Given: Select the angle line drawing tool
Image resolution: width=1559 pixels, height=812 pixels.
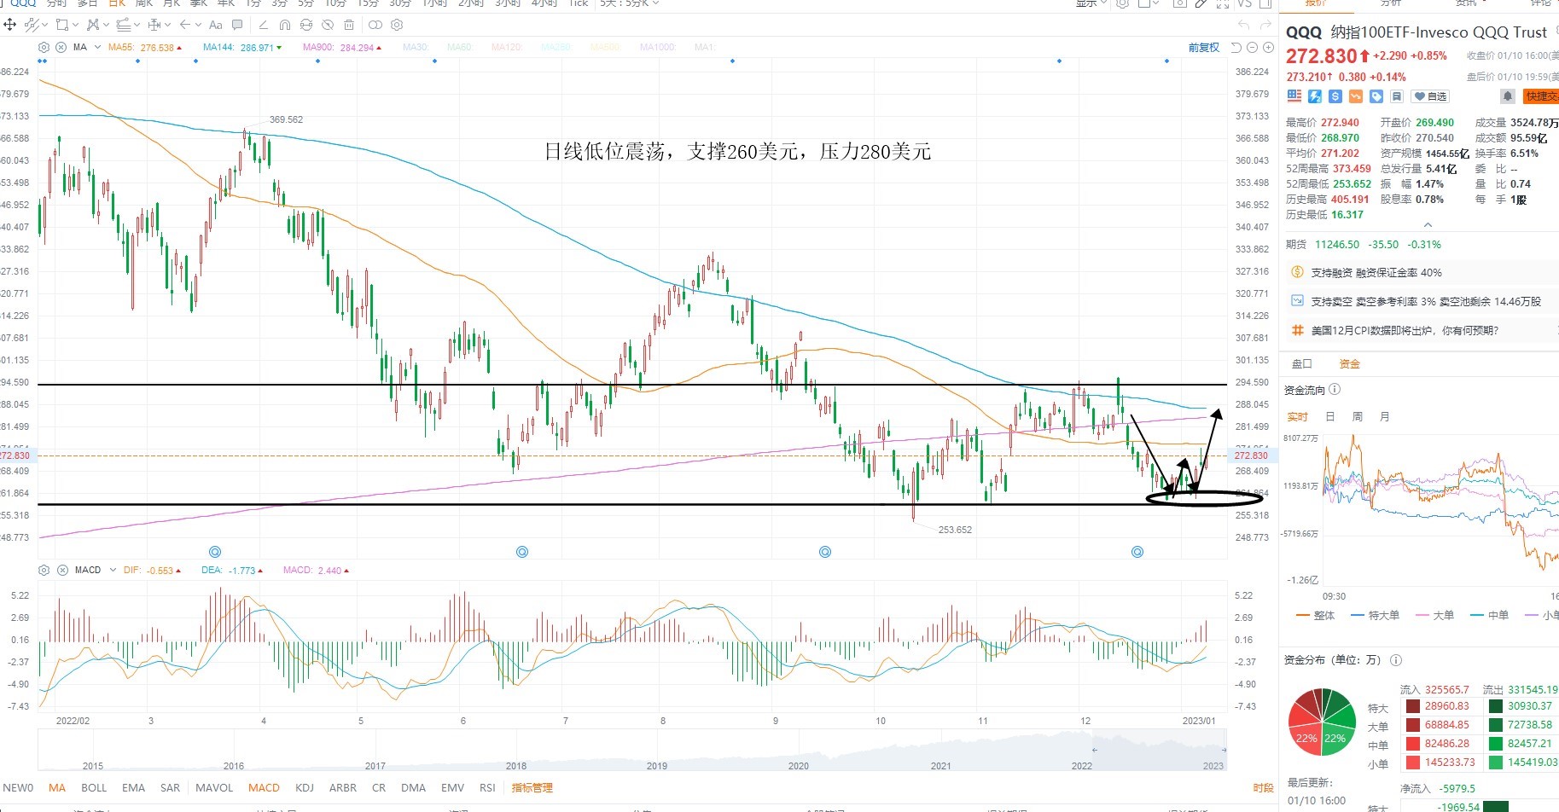Looking at the screenshot, I should coord(264,25).
